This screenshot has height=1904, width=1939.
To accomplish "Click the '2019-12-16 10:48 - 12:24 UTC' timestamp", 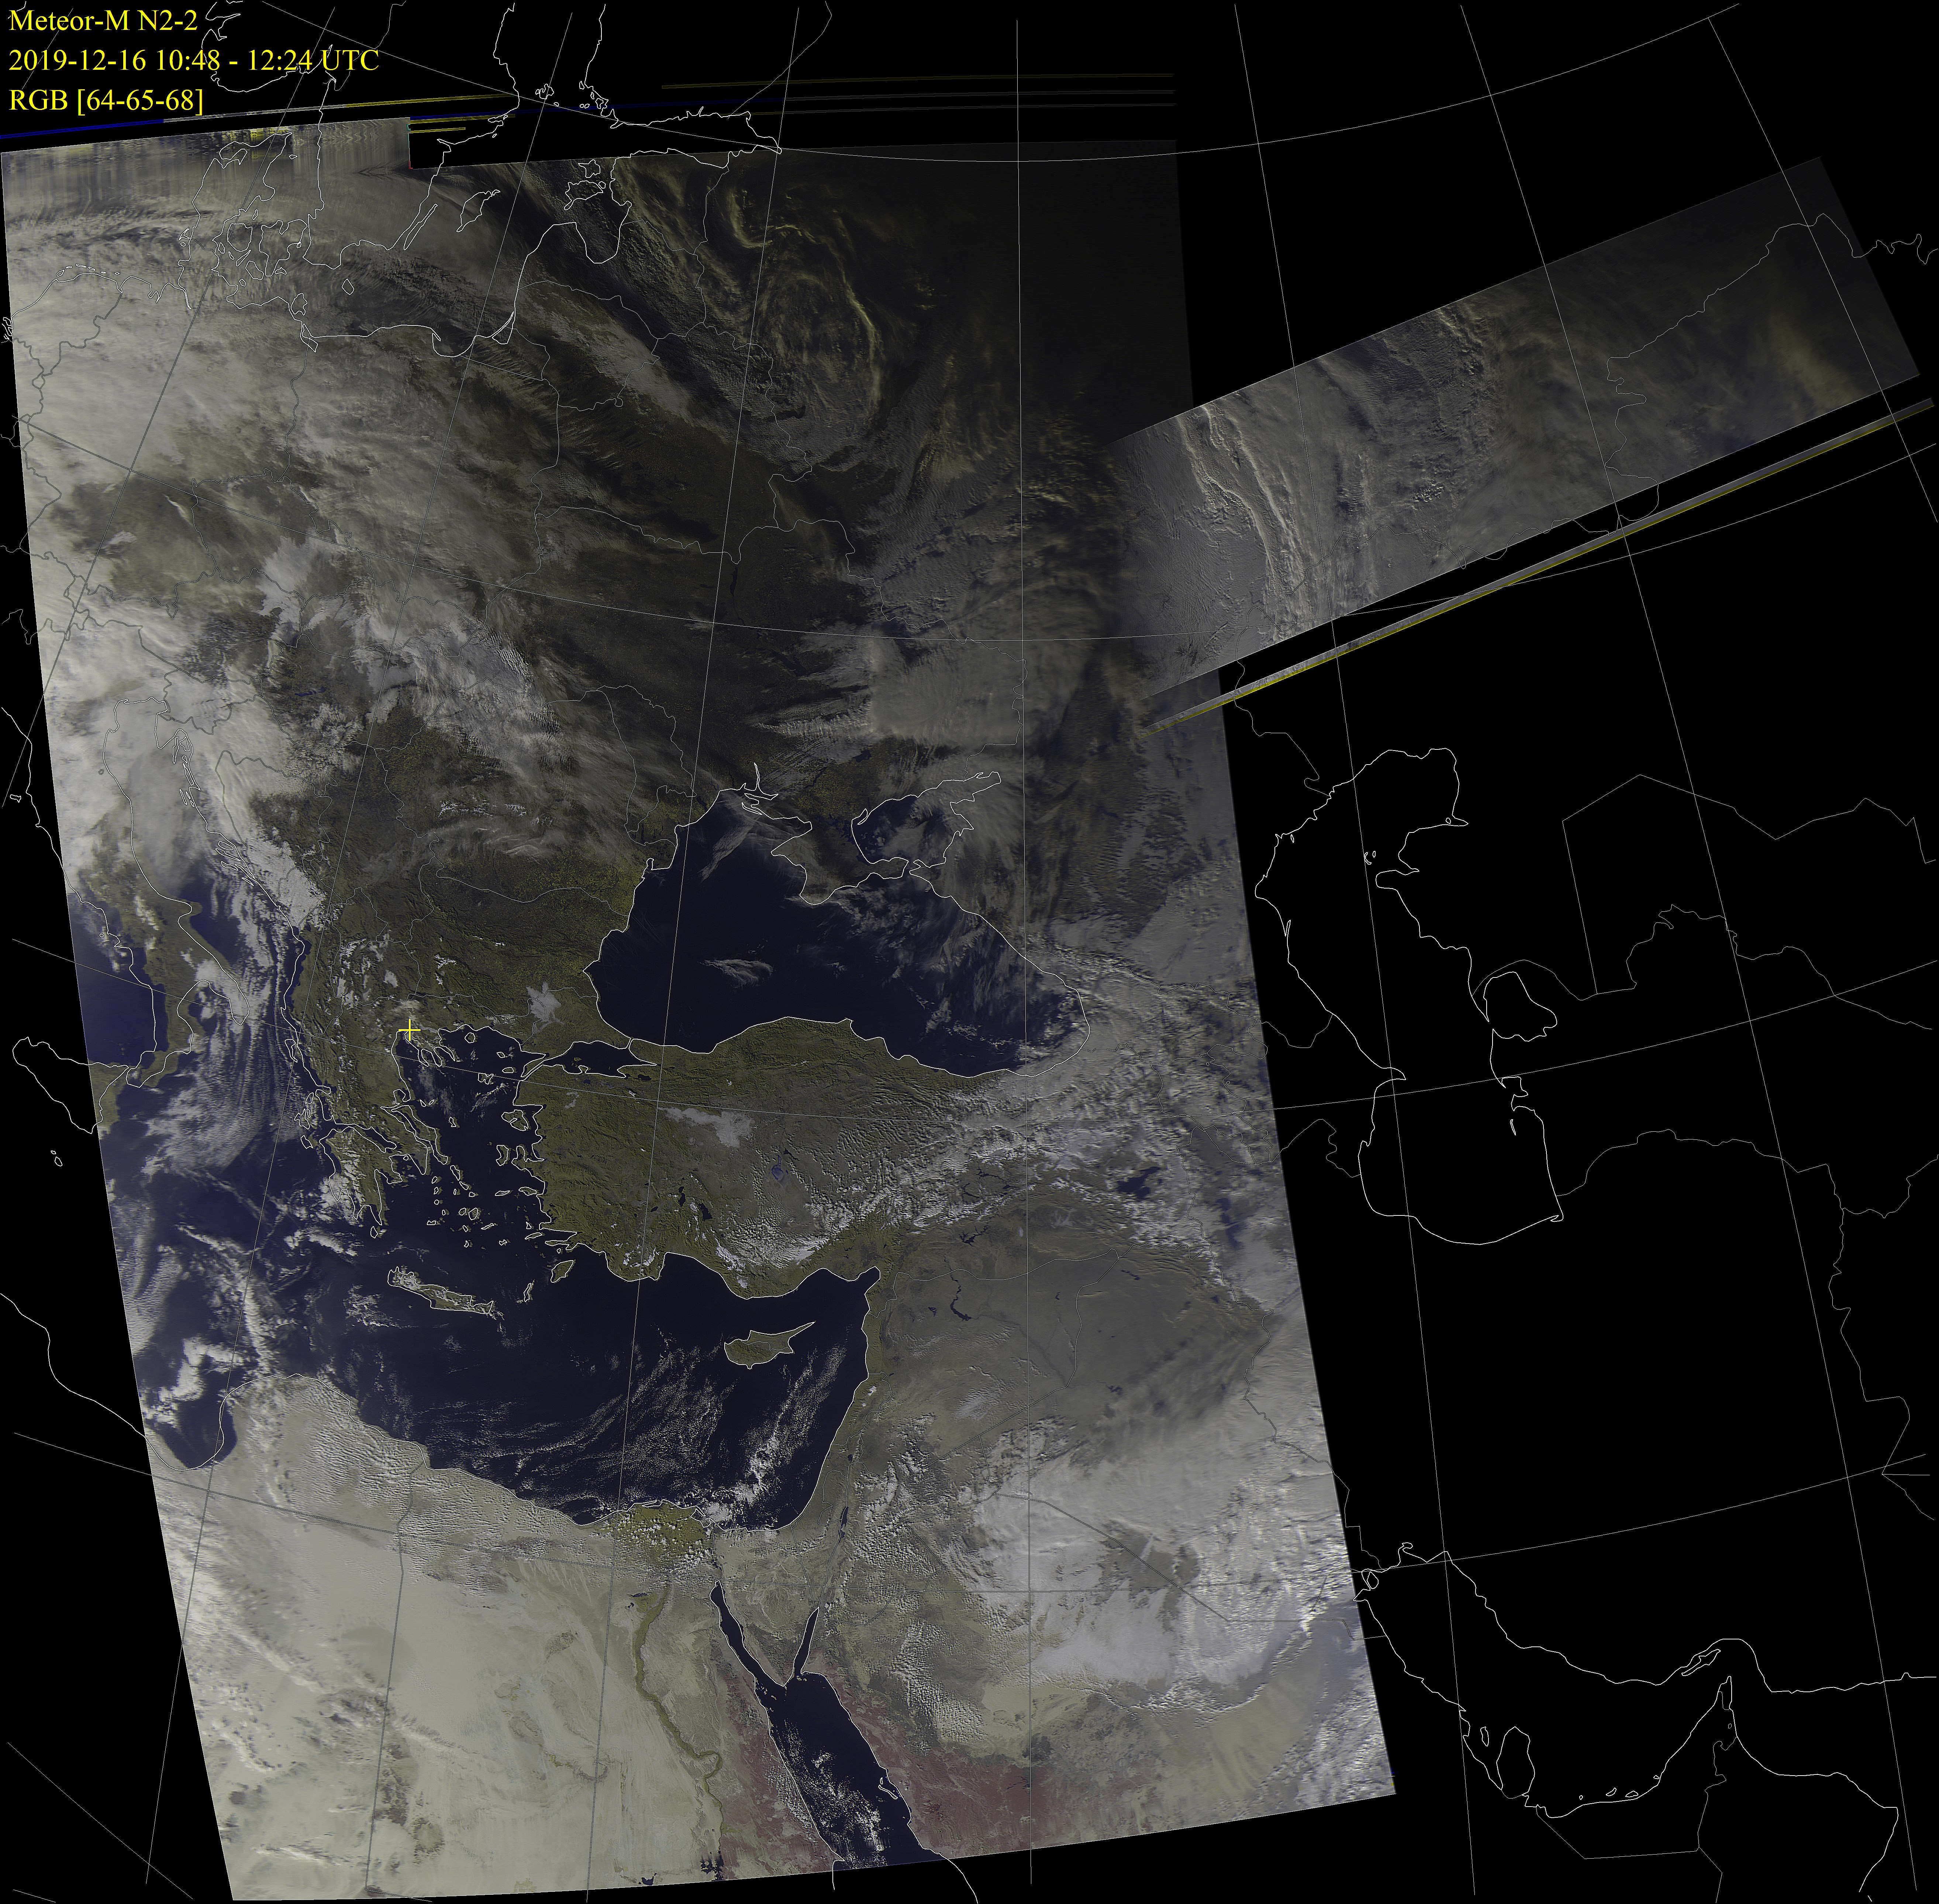I will click(194, 61).
